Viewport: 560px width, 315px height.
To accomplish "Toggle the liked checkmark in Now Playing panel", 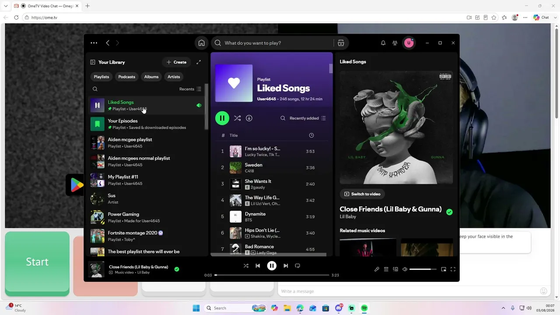I will (449, 212).
